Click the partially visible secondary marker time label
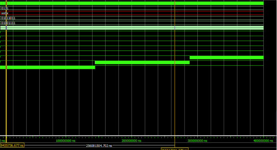The height and width of the screenshot is (150, 277). point(175,149)
